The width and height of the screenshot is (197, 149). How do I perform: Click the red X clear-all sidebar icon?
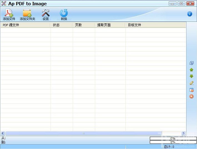(191, 96)
